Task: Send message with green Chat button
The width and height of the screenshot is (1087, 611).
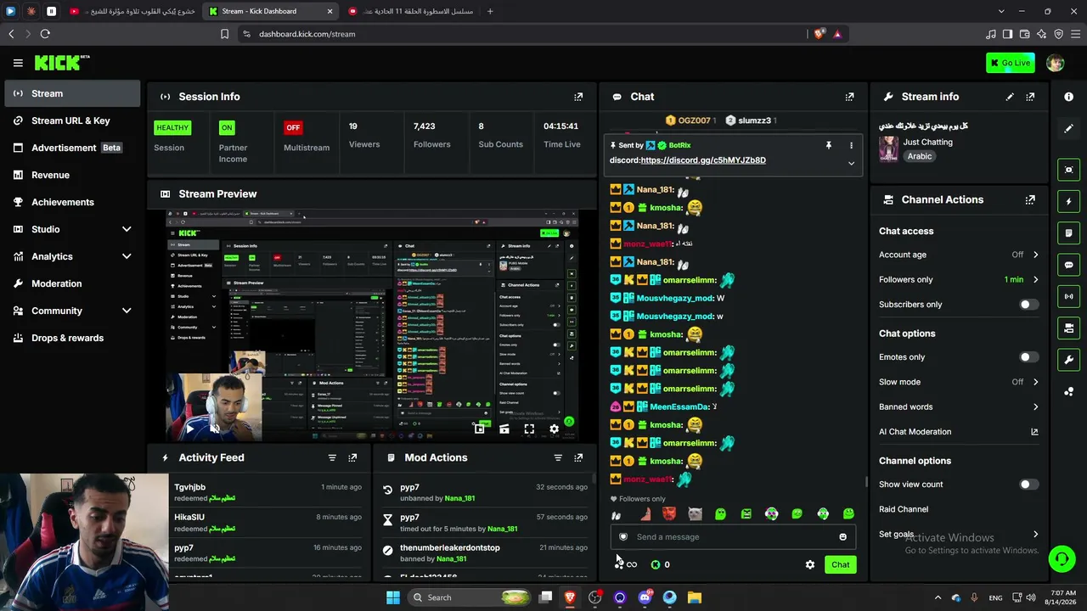Action: coord(840,564)
